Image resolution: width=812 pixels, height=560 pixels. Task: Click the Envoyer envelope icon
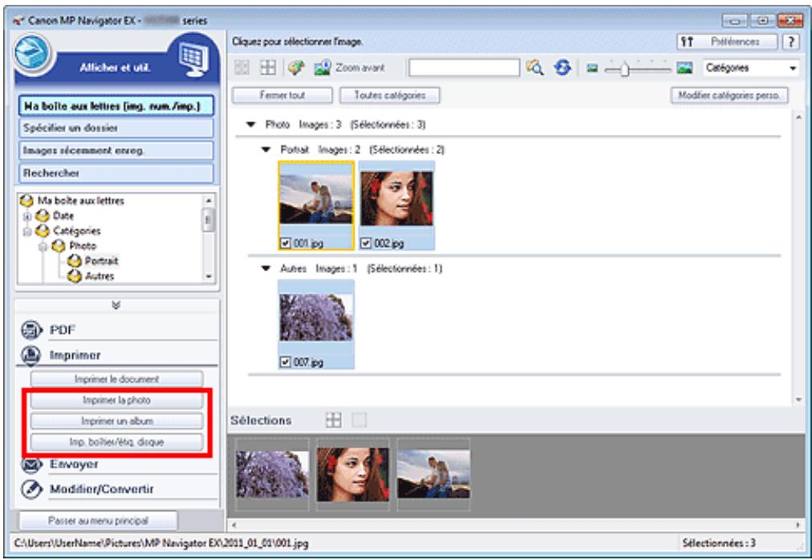coord(31,465)
